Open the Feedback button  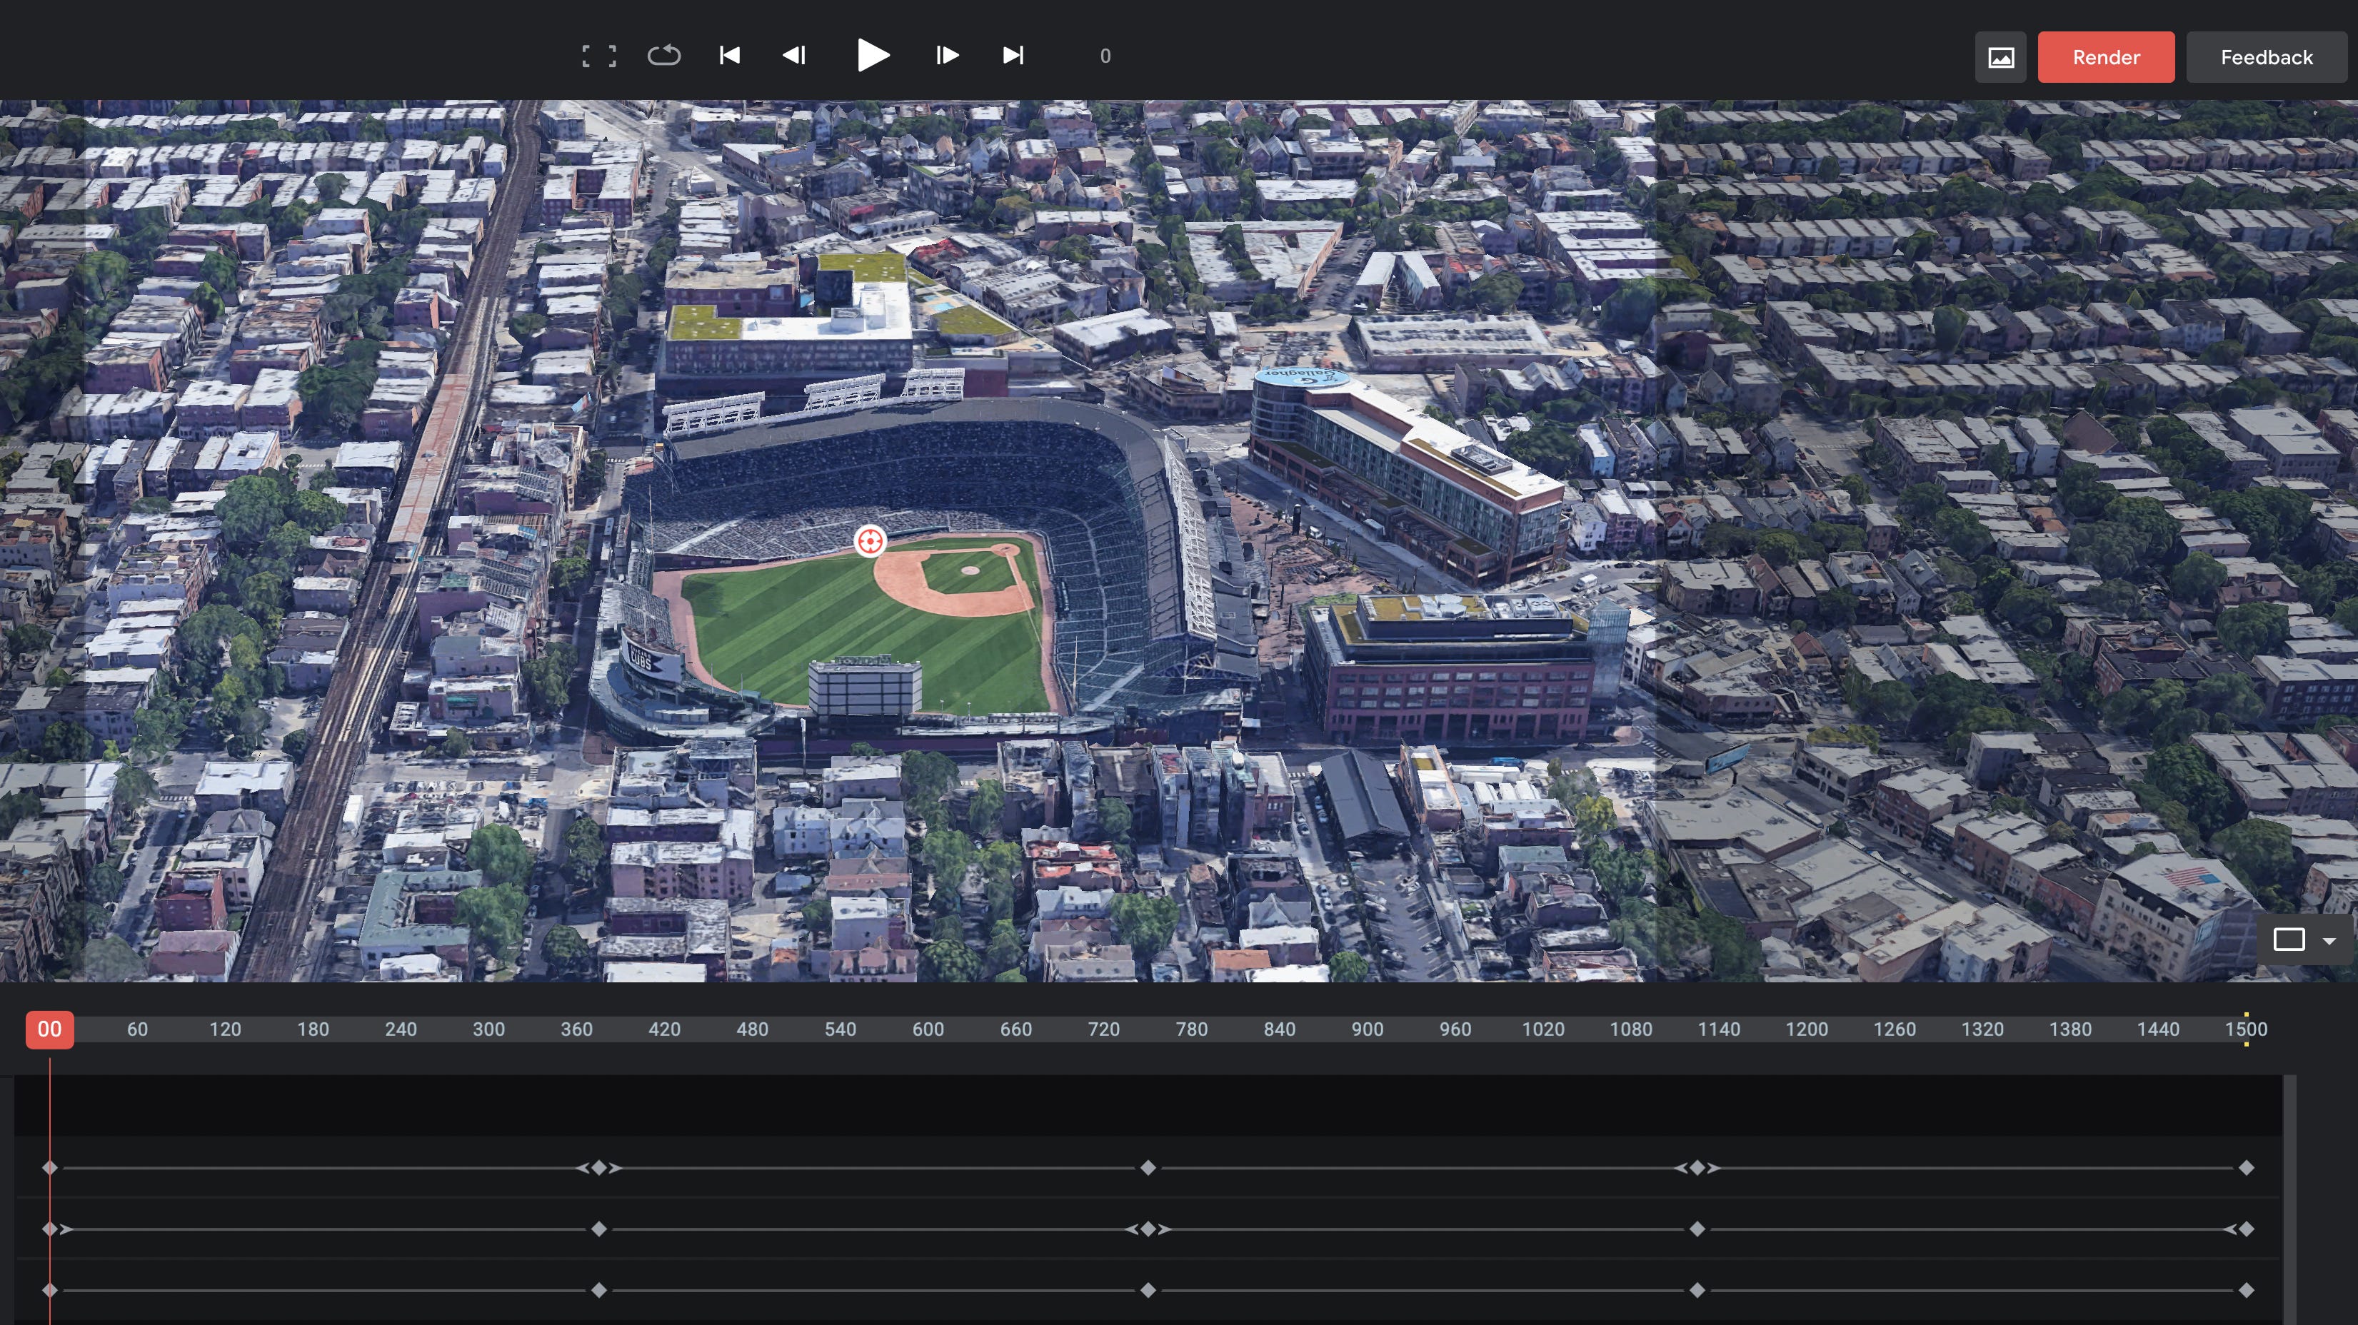coord(2266,58)
